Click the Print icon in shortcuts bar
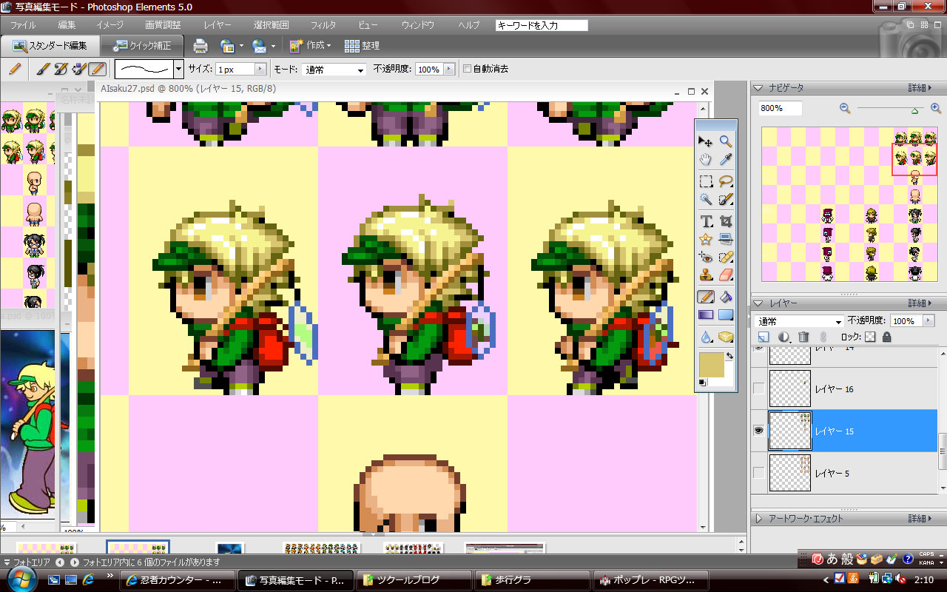This screenshot has width=947, height=592. (200, 46)
